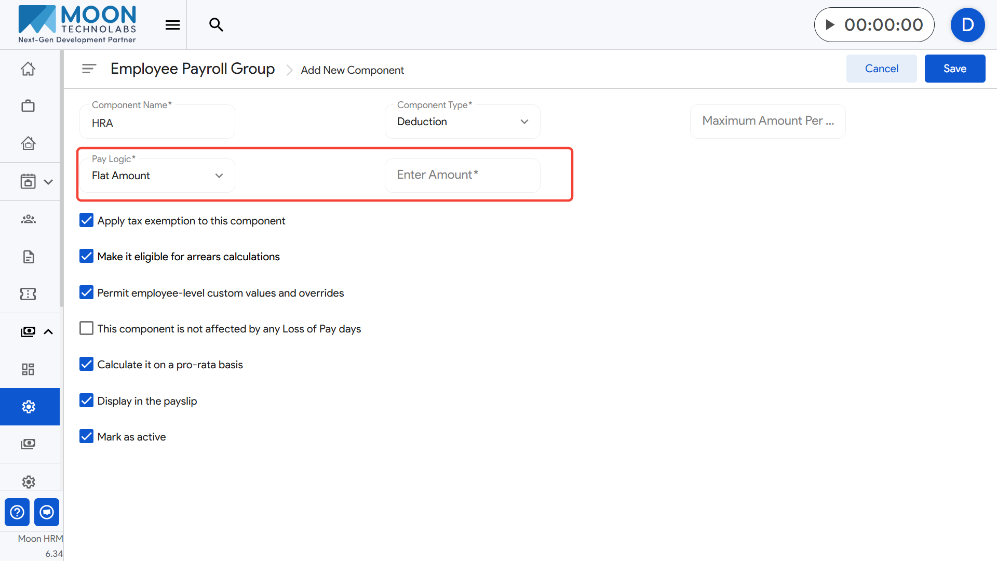
Task: Open the dashboard grid icon
Action: tap(28, 369)
